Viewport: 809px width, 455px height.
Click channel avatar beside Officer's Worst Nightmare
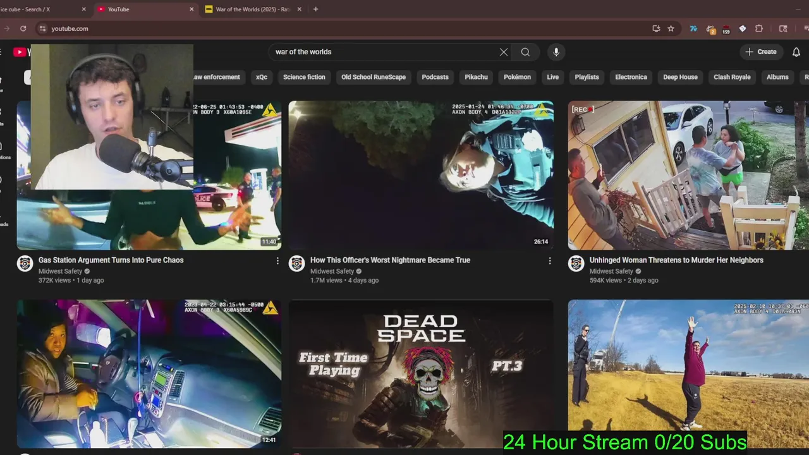[x=296, y=264]
